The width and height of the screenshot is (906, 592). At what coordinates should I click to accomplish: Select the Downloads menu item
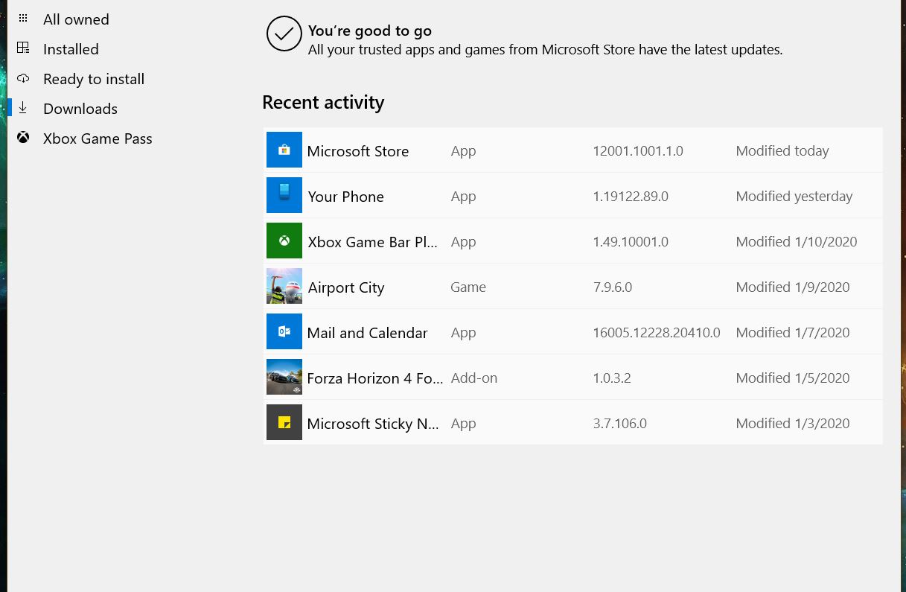coord(80,109)
